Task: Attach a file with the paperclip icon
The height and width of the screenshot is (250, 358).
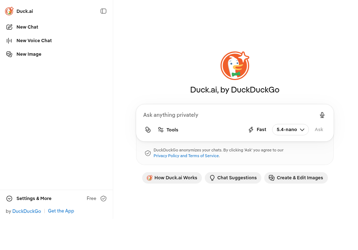Action: click(148, 130)
